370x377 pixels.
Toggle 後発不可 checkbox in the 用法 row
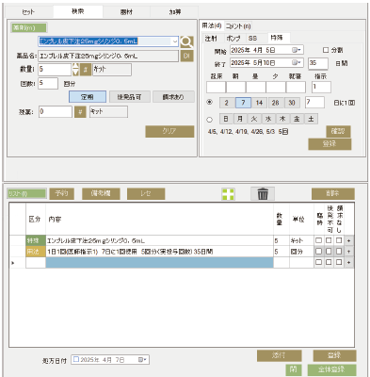[329, 252]
